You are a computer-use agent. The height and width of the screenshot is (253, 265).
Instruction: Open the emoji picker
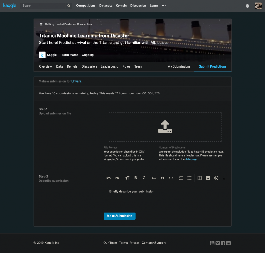click(x=216, y=178)
